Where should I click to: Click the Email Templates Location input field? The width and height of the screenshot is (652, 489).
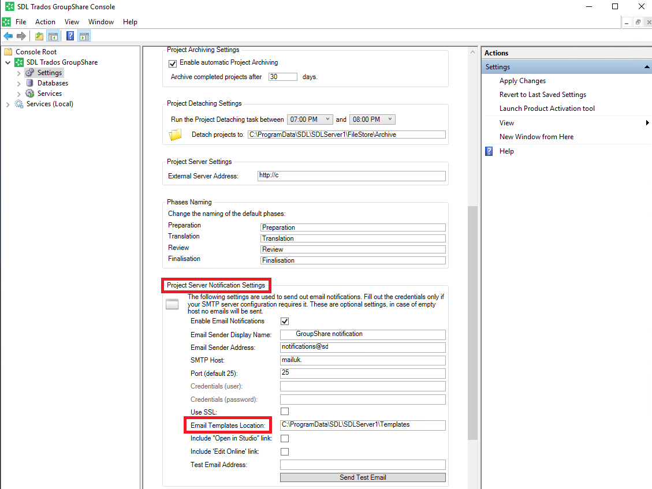[x=363, y=425]
